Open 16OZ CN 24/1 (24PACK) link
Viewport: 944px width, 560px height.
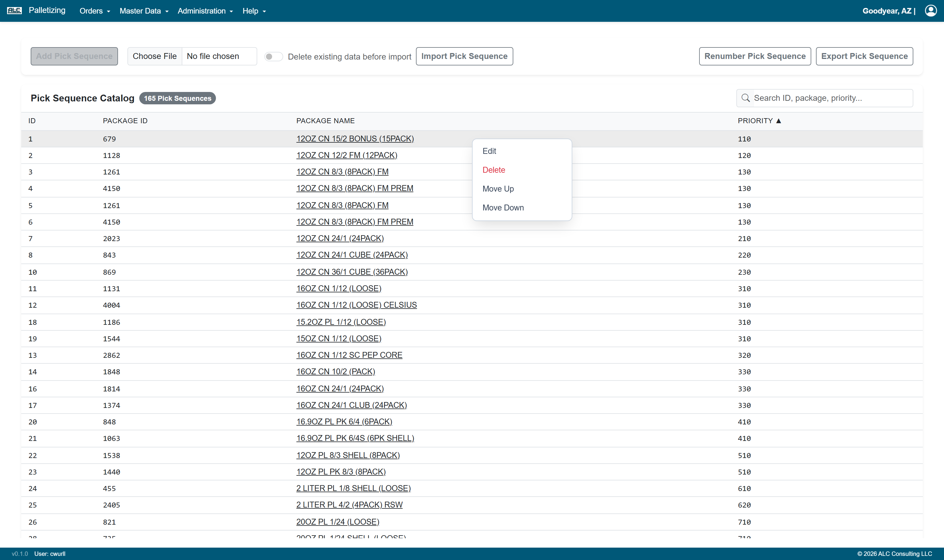point(340,388)
